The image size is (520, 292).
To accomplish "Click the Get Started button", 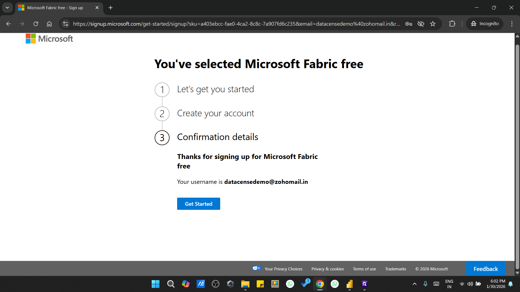I will [199, 204].
